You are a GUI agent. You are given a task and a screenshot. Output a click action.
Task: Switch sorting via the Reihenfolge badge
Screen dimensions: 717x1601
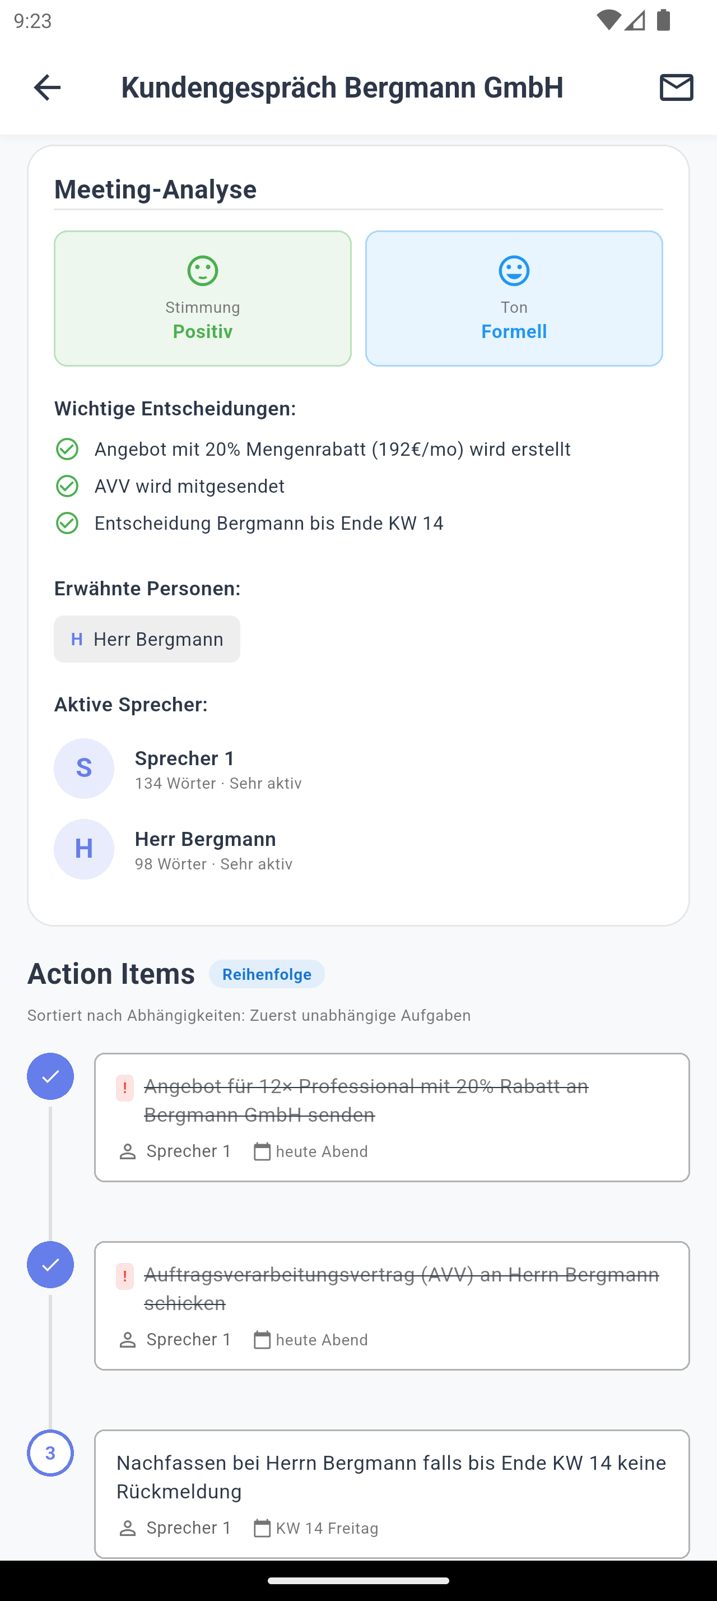(x=266, y=974)
